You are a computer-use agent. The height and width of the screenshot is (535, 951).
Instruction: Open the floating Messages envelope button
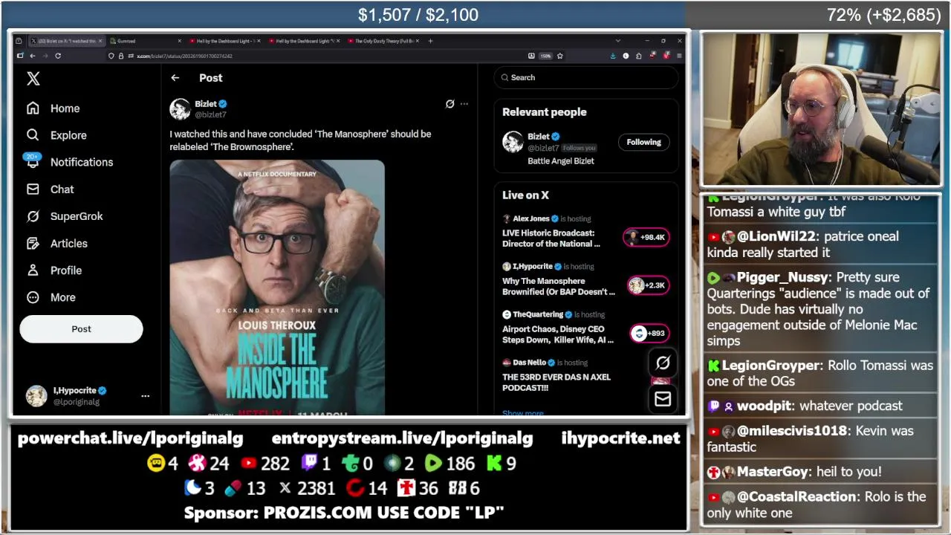[663, 399]
